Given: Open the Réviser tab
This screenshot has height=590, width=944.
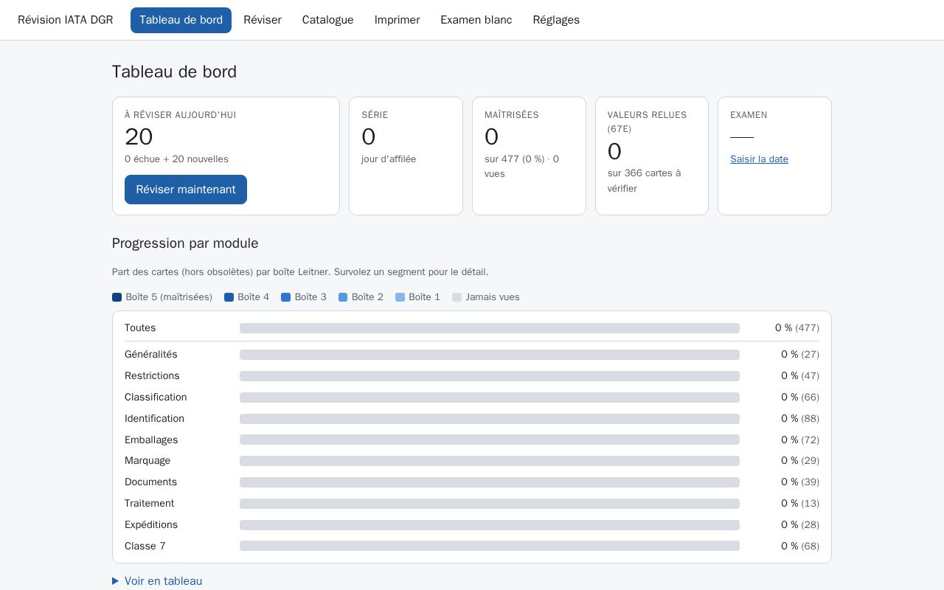Looking at the screenshot, I should 263,20.
